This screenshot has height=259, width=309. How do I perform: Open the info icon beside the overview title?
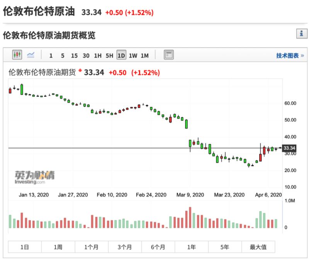pyautogui.click(x=302, y=34)
